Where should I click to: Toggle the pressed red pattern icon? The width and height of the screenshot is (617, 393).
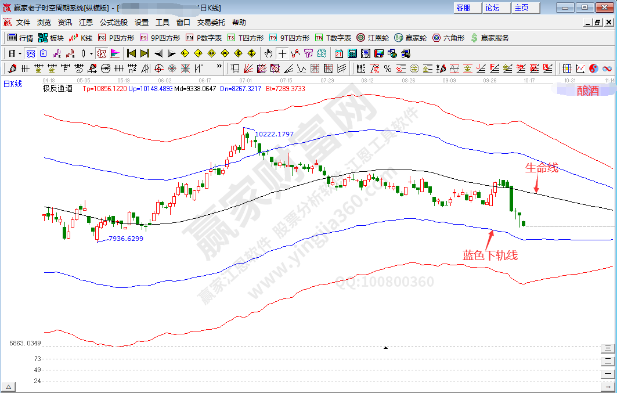pos(102,53)
